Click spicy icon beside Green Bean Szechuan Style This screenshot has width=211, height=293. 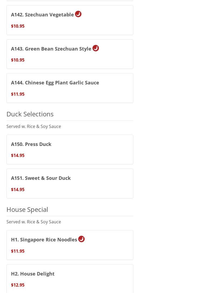click(x=96, y=48)
